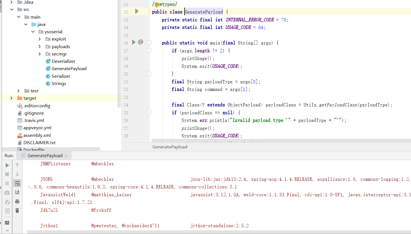Collapse the java source folder
The width and height of the screenshot is (411, 234).
[26, 24]
